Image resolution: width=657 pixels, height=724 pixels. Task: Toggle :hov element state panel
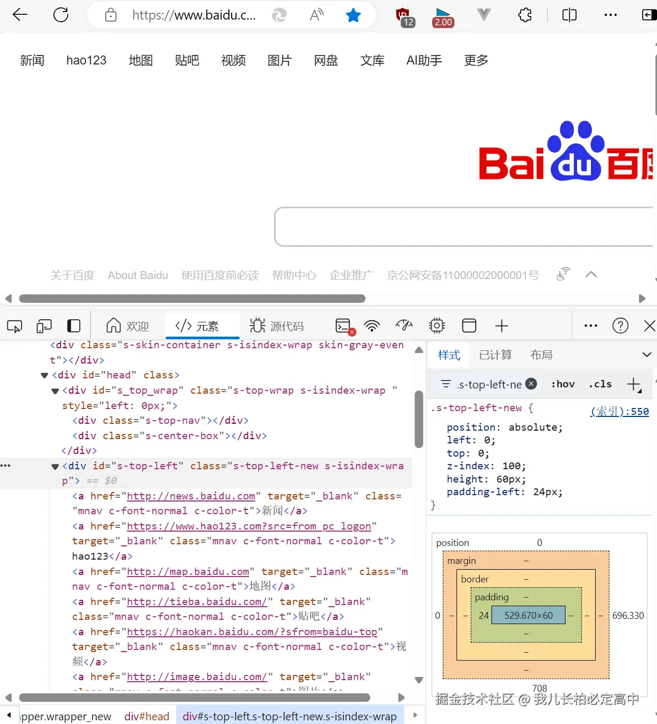click(x=563, y=384)
